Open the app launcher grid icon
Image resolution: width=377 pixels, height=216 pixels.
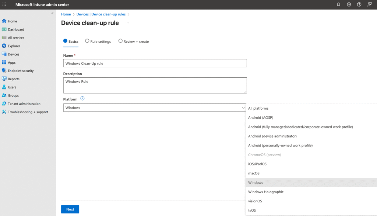point(4,4)
